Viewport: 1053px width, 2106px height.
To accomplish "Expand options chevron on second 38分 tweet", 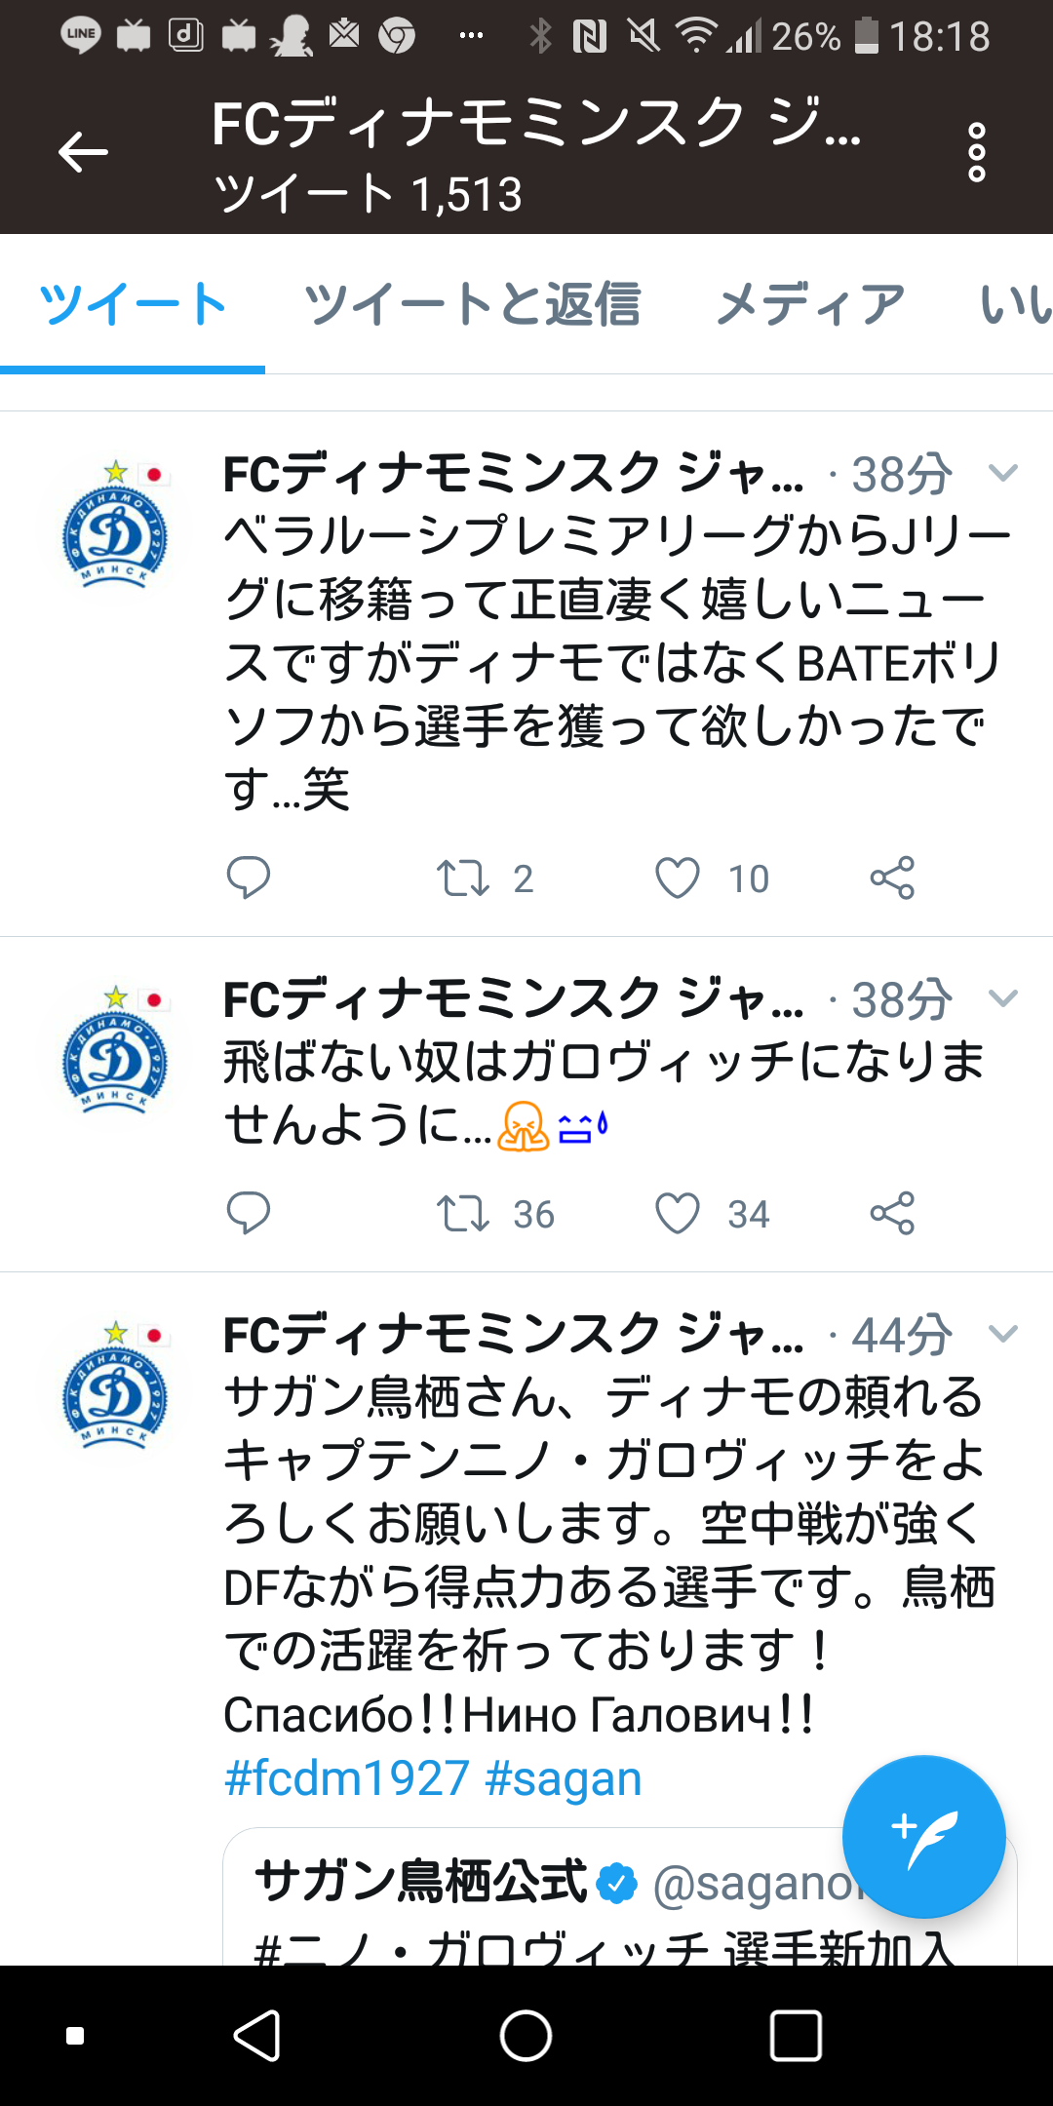I will pyautogui.click(x=1002, y=998).
